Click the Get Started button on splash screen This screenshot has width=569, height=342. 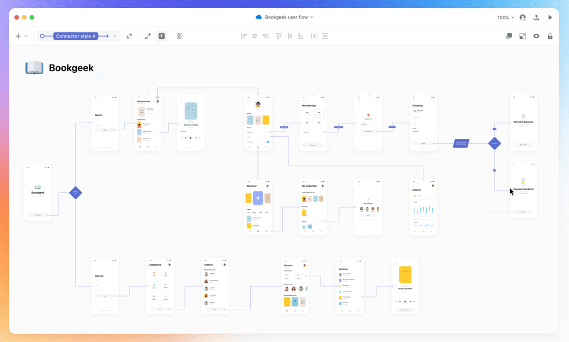pyautogui.click(x=38, y=215)
